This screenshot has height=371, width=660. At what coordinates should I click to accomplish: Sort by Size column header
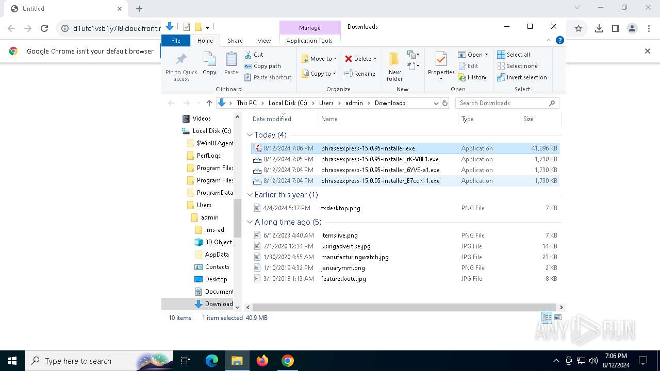[x=540, y=119]
